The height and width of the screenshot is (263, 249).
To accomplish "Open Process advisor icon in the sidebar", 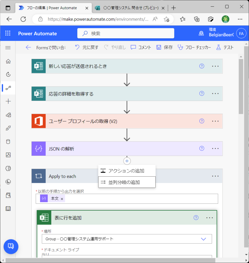I will (x=8, y=182).
